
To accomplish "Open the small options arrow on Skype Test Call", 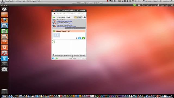I will point(76,38).
